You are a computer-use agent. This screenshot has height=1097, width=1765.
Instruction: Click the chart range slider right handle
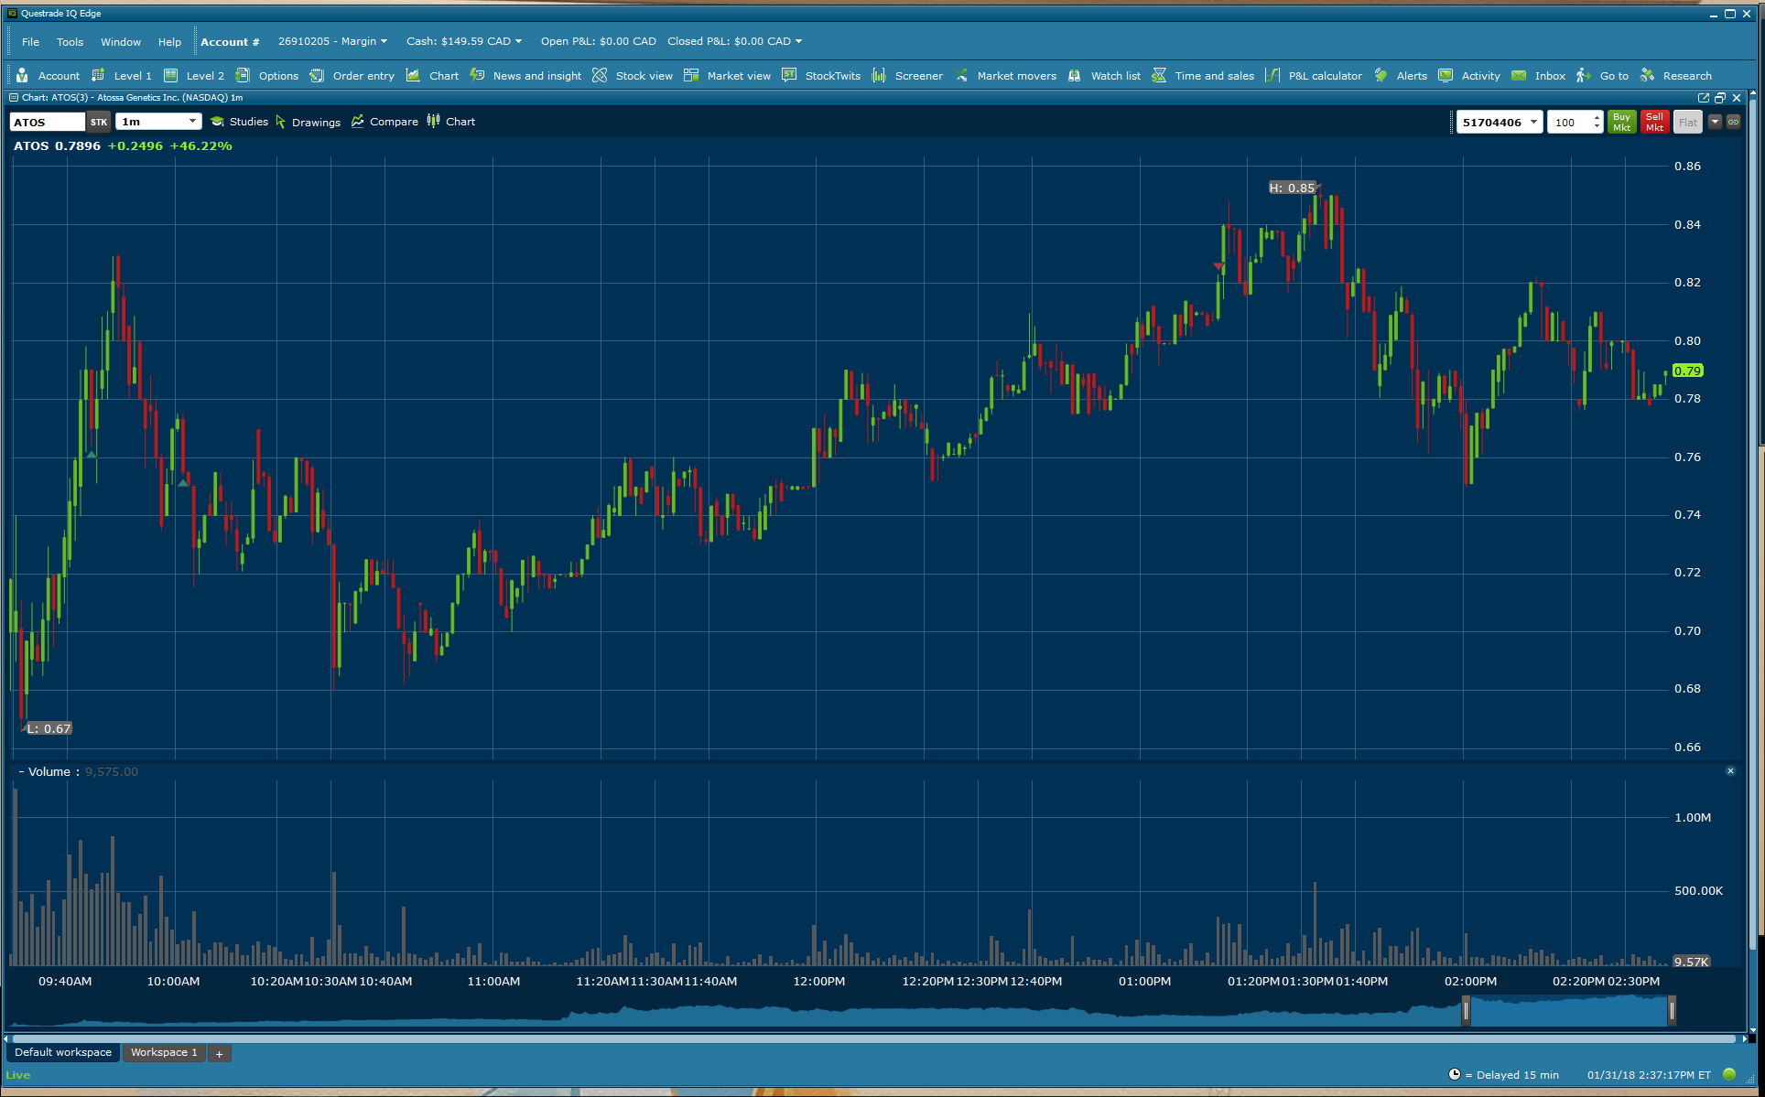click(x=1672, y=1010)
